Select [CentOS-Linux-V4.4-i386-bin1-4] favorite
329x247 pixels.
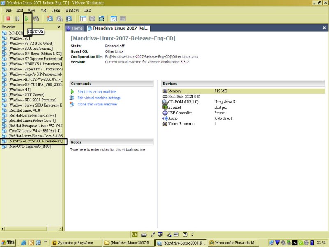[35, 131]
